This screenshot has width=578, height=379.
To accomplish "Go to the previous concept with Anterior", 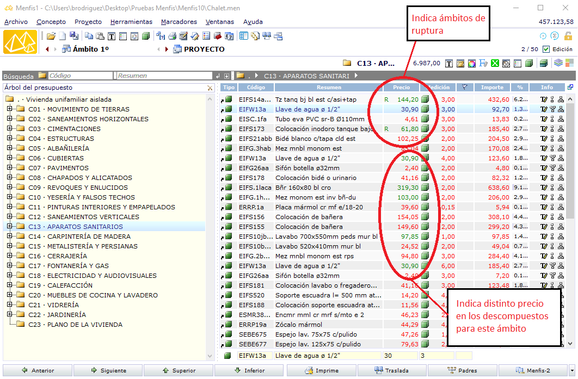I will point(38,370).
